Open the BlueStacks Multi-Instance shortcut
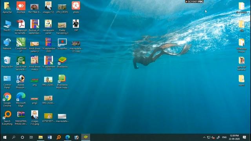 pyautogui.click(x=62, y=81)
